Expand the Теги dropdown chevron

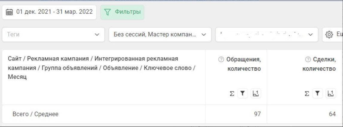pyautogui.click(x=97, y=35)
